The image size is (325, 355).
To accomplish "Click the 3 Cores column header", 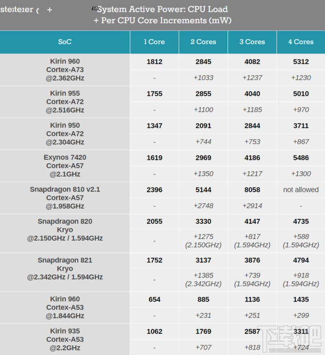I will 252,42.
